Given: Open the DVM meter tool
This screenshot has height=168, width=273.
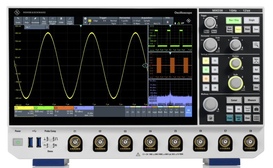Looking at the screenshot, I should 61,20.
